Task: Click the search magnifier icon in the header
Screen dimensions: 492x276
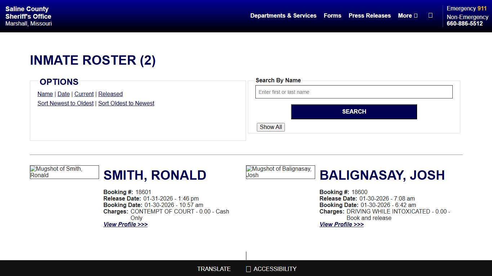Action: point(431,15)
